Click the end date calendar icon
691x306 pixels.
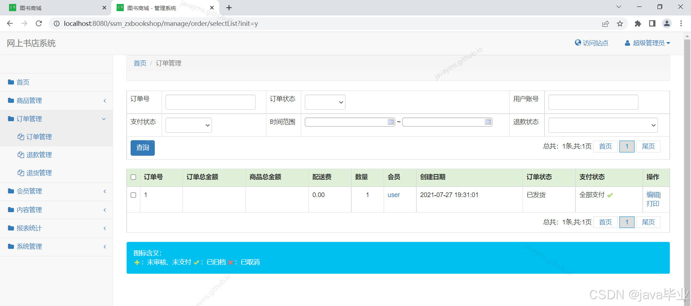click(488, 122)
